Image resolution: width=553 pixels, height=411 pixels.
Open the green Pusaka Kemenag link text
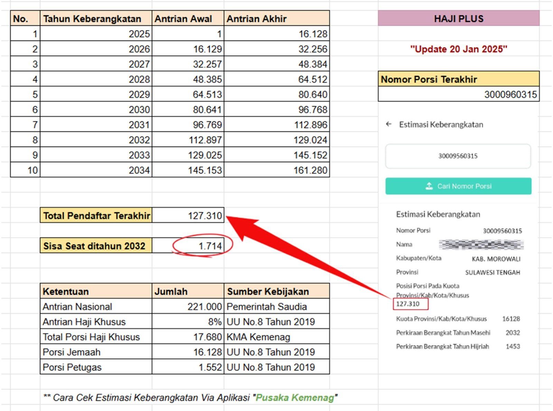pyautogui.click(x=294, y=398)
